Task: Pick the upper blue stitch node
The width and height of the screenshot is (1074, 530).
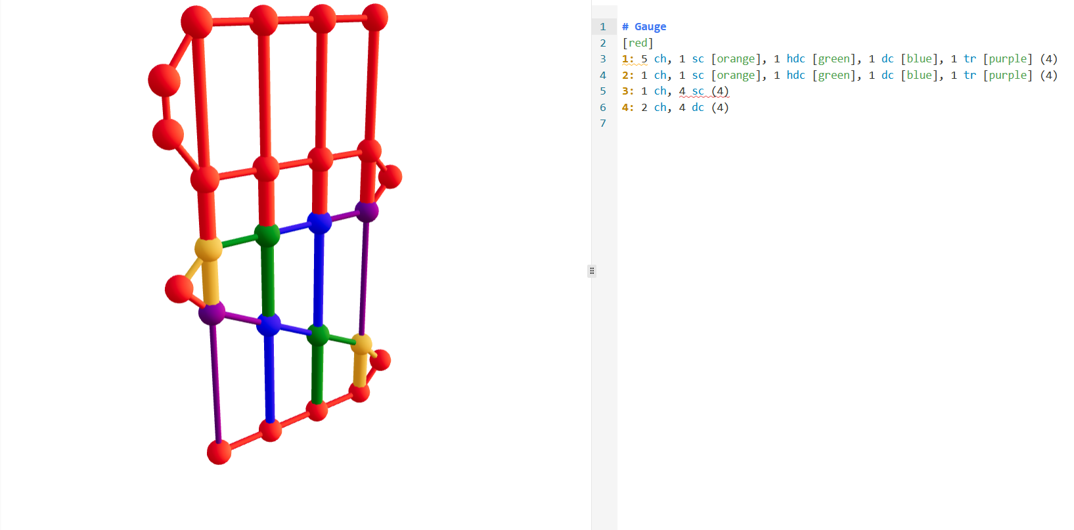Action: [319, 222]
